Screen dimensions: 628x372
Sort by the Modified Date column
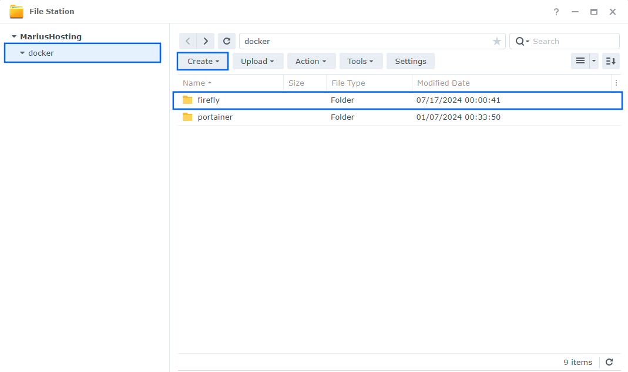tap(444, 83)
